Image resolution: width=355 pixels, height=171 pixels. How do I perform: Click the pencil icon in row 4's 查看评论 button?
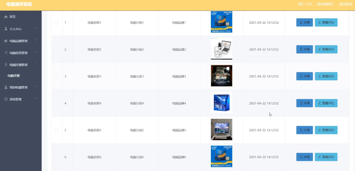coord(320,103)
